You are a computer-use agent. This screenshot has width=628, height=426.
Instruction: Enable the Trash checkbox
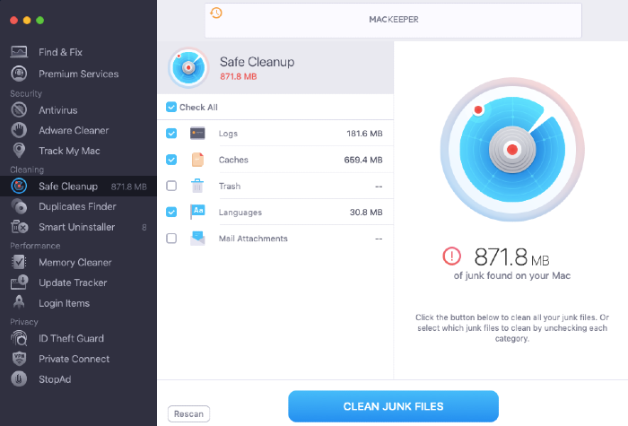point(171,186)
